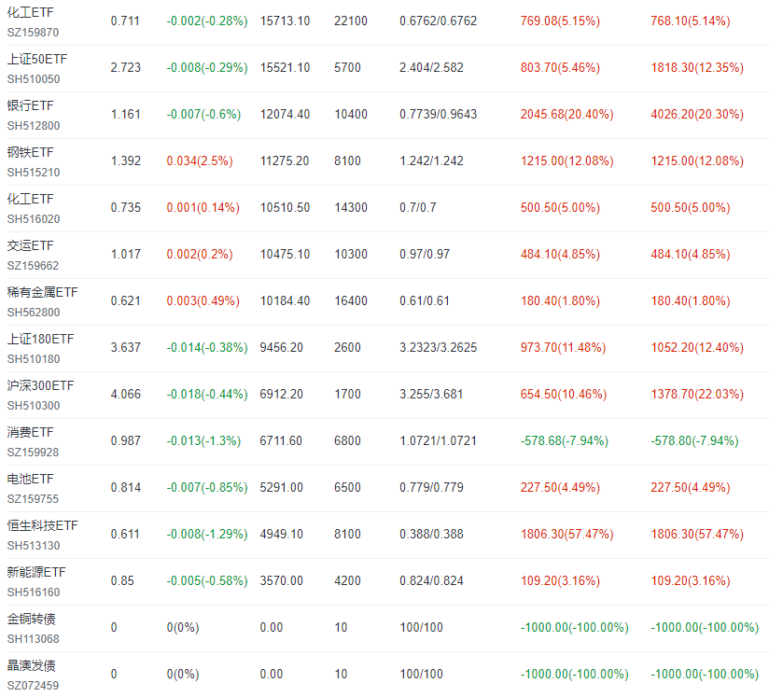
Task: Click change 0.003(0.49%)
Action: pos(203,301)
